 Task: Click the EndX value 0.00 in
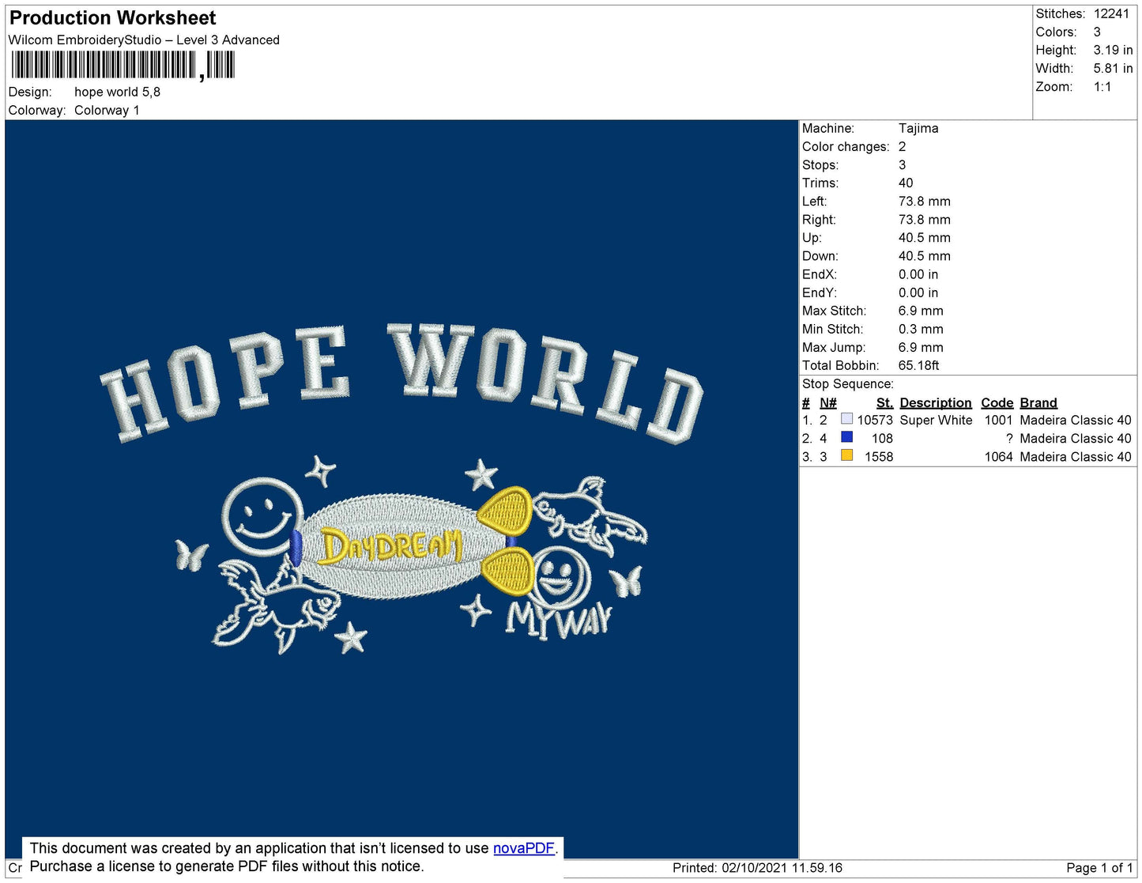(918, 274)
